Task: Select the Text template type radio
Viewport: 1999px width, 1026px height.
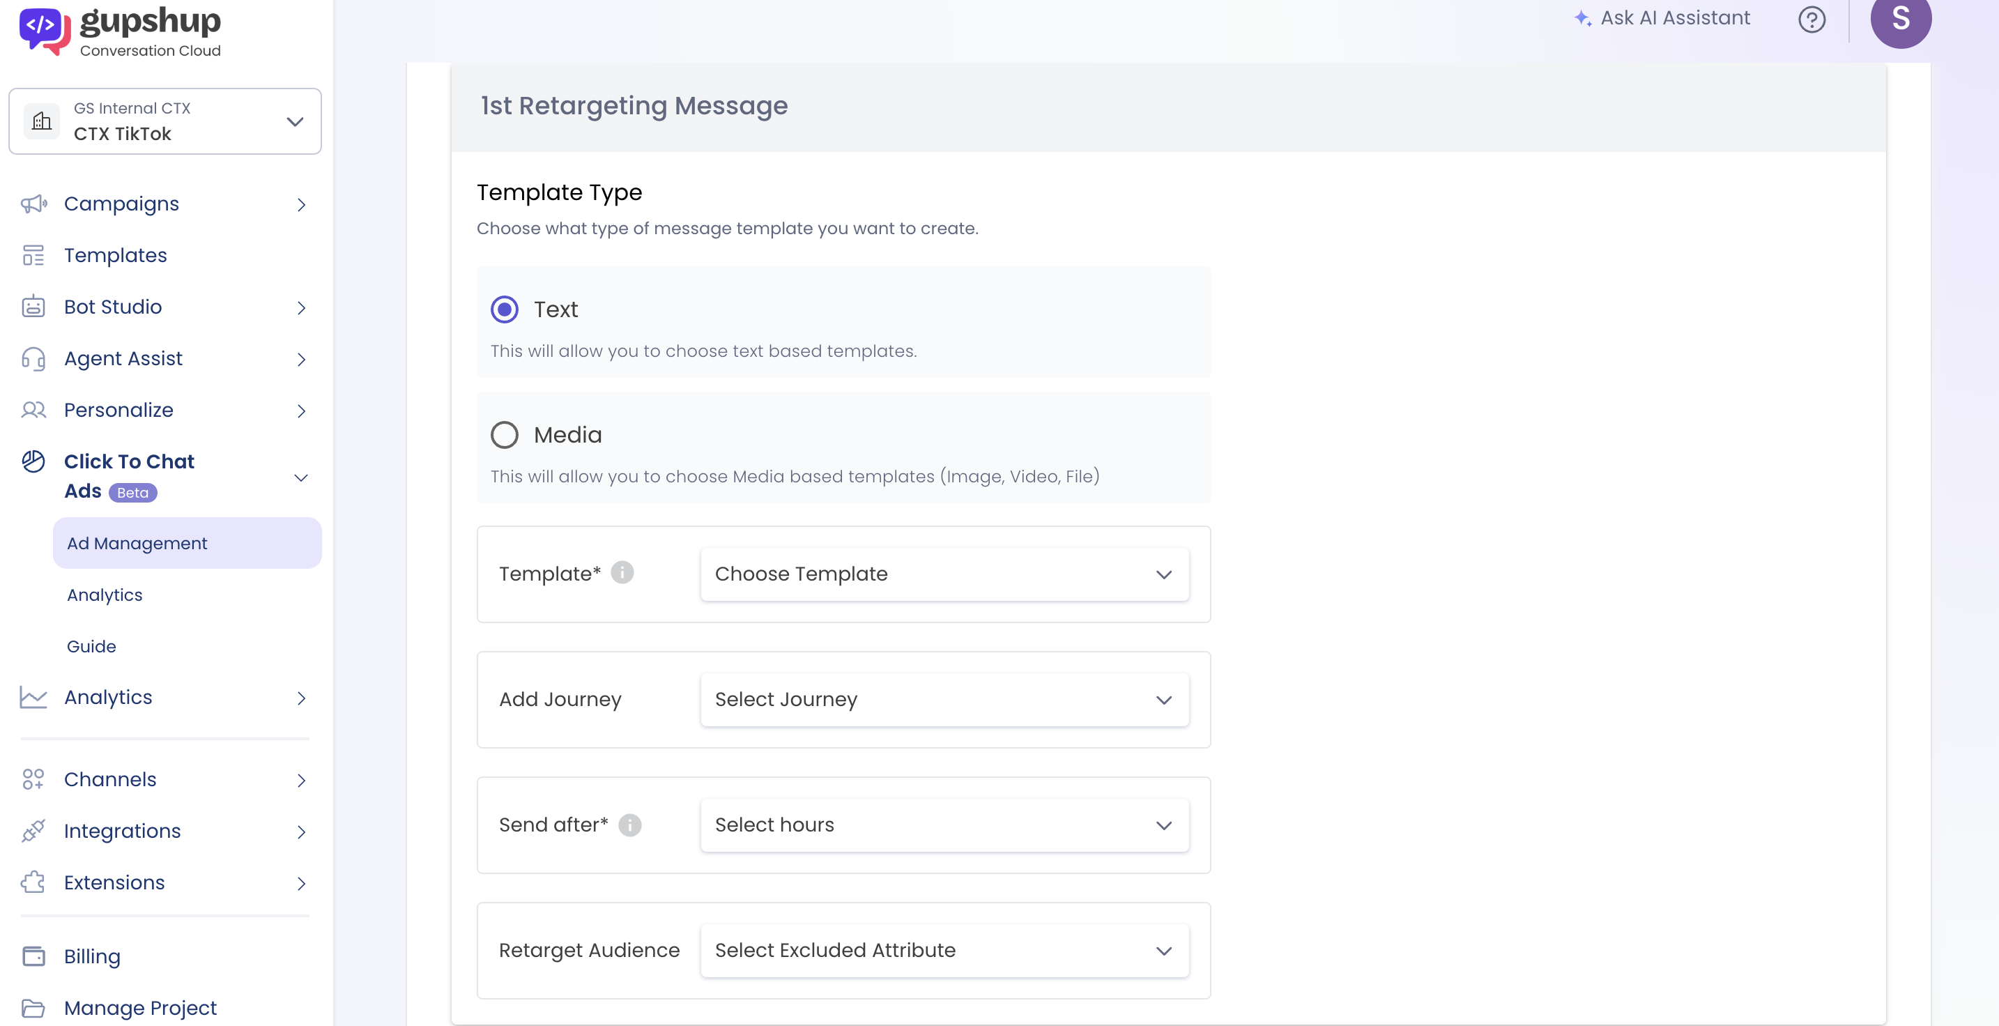Action: coord(505,309)
